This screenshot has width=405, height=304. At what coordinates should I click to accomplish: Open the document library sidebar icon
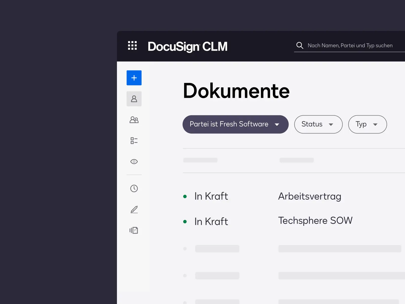pos(134,230)
